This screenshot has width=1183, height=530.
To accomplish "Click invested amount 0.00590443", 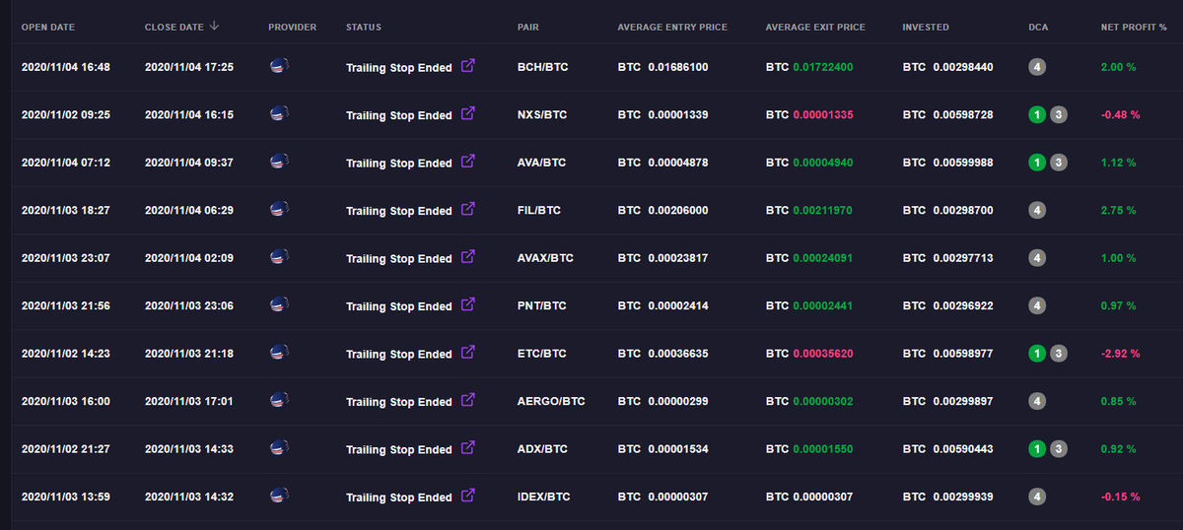I will pos(963,449).
